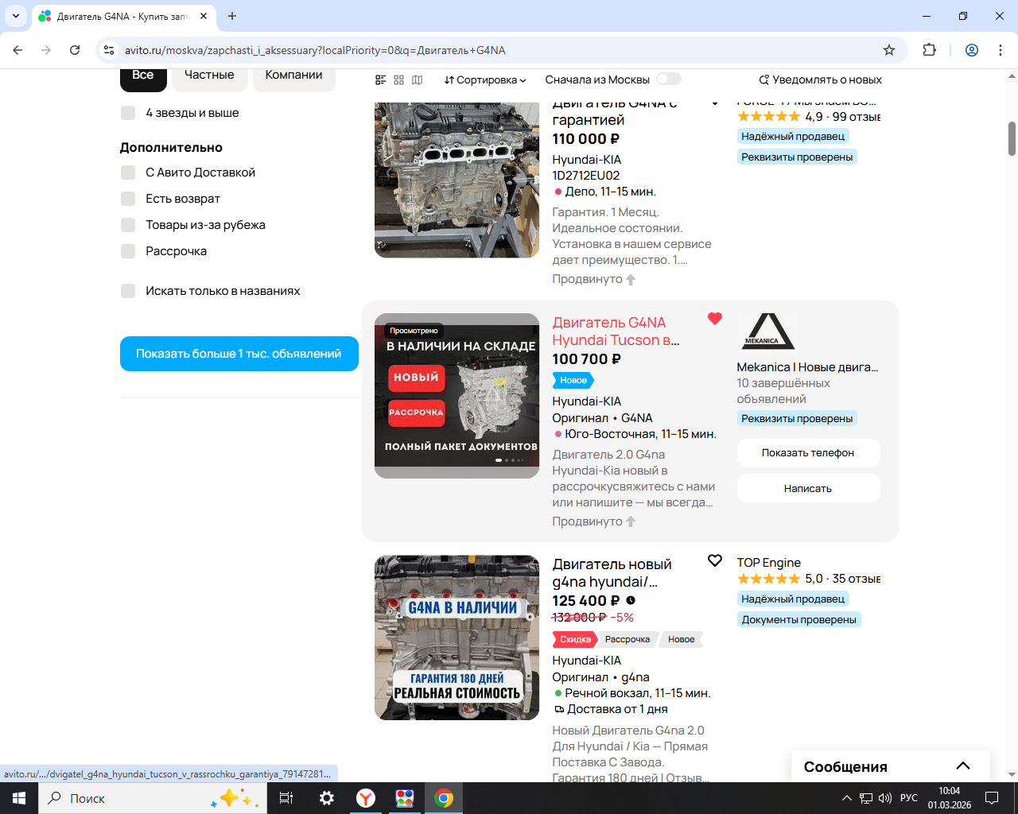Open a new browser tab

232,16
